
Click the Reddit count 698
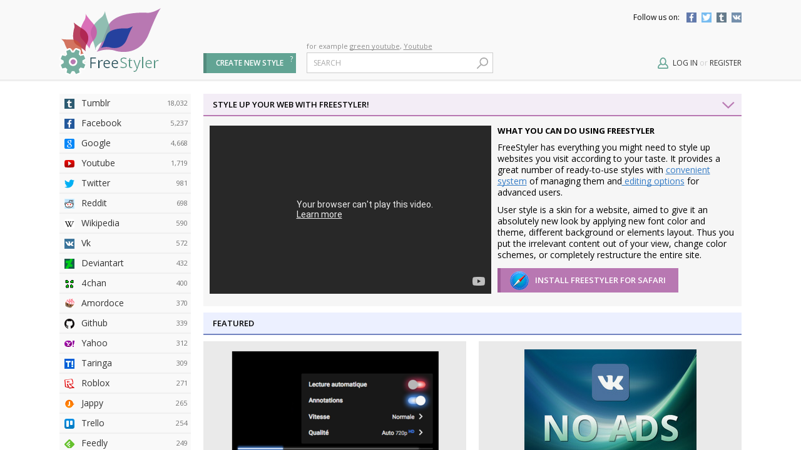[x=181, y=204]
